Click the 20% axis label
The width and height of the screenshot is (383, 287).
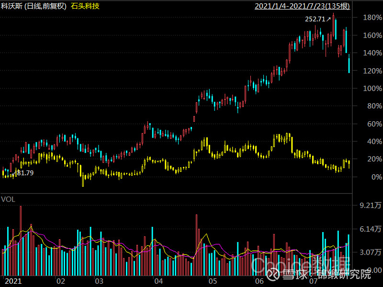tap(374, 159)
